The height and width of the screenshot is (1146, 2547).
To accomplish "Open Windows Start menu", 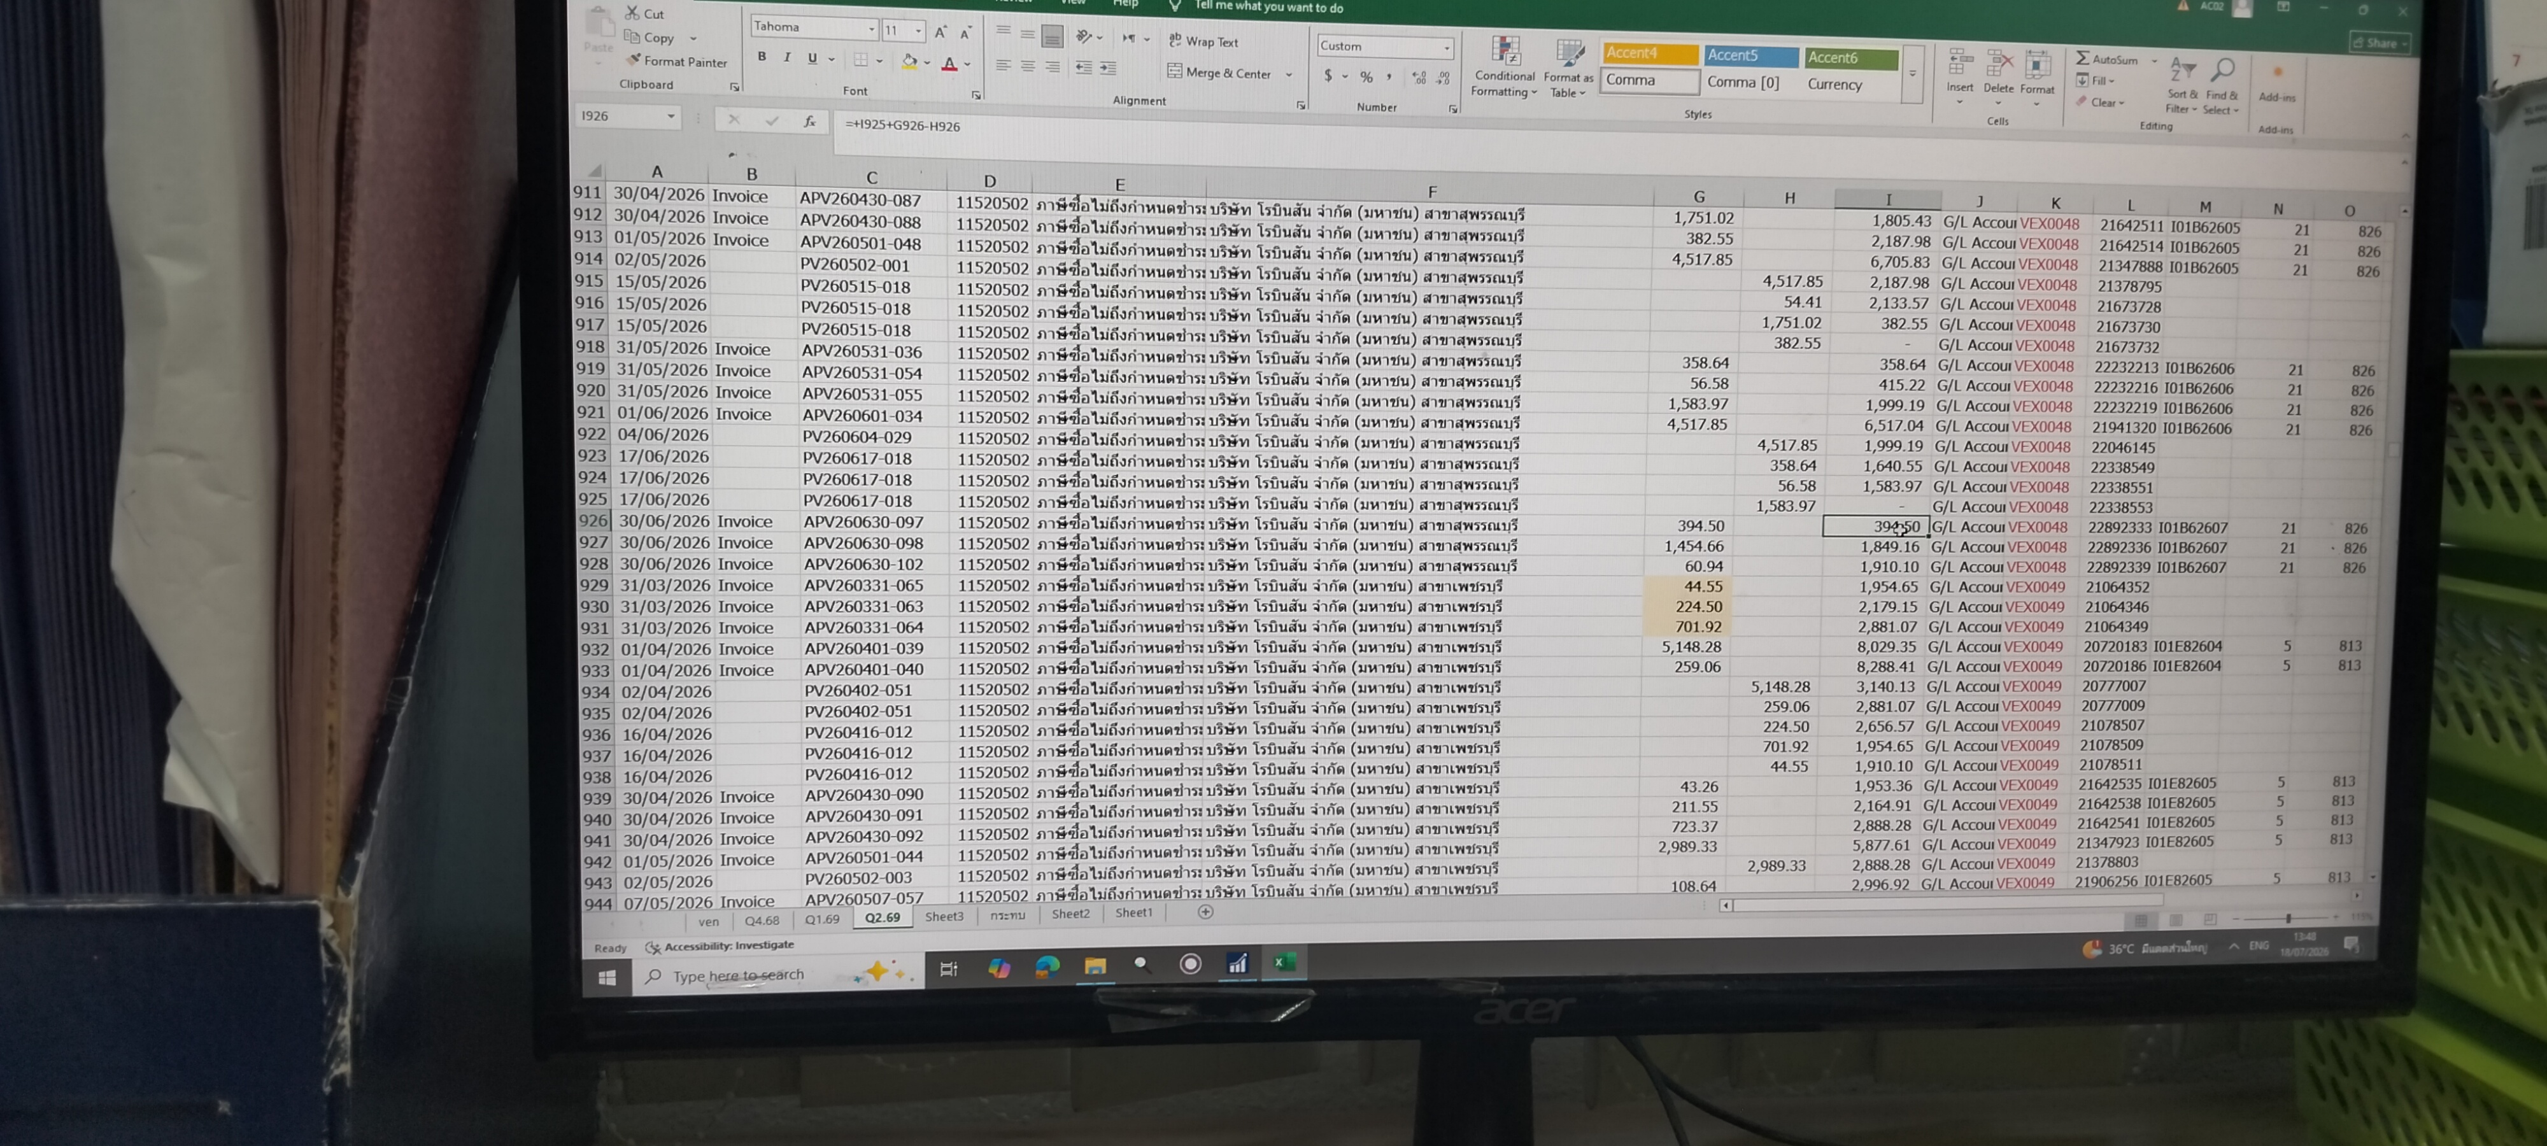I will [x=607, y=978].
